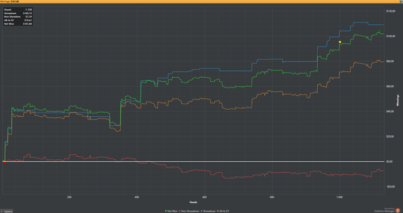Viewport: 403px width, 213px height.
Task: Toggle the Showdown legend entry
Action: tap(208, 211)
